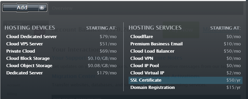Screen dimensions: 248x99
Task: Select the highlighted SSL Certificate entry
Action: coord(185,80)
